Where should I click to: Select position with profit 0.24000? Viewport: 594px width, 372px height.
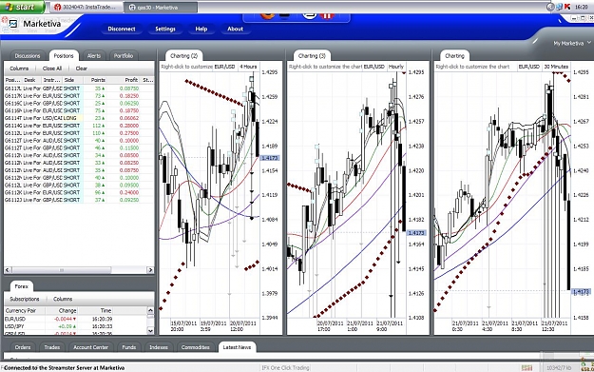pos(79,192)
